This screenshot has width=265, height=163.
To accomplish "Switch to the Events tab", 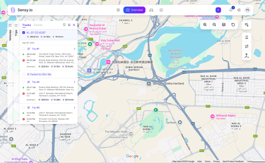I will tap(38, 25).
